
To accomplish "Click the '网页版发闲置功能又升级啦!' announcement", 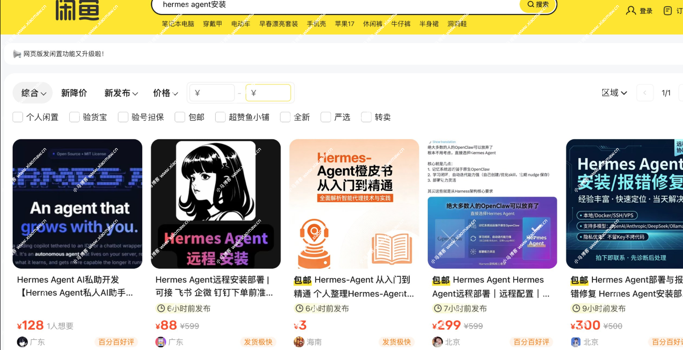I will [63, 54].
